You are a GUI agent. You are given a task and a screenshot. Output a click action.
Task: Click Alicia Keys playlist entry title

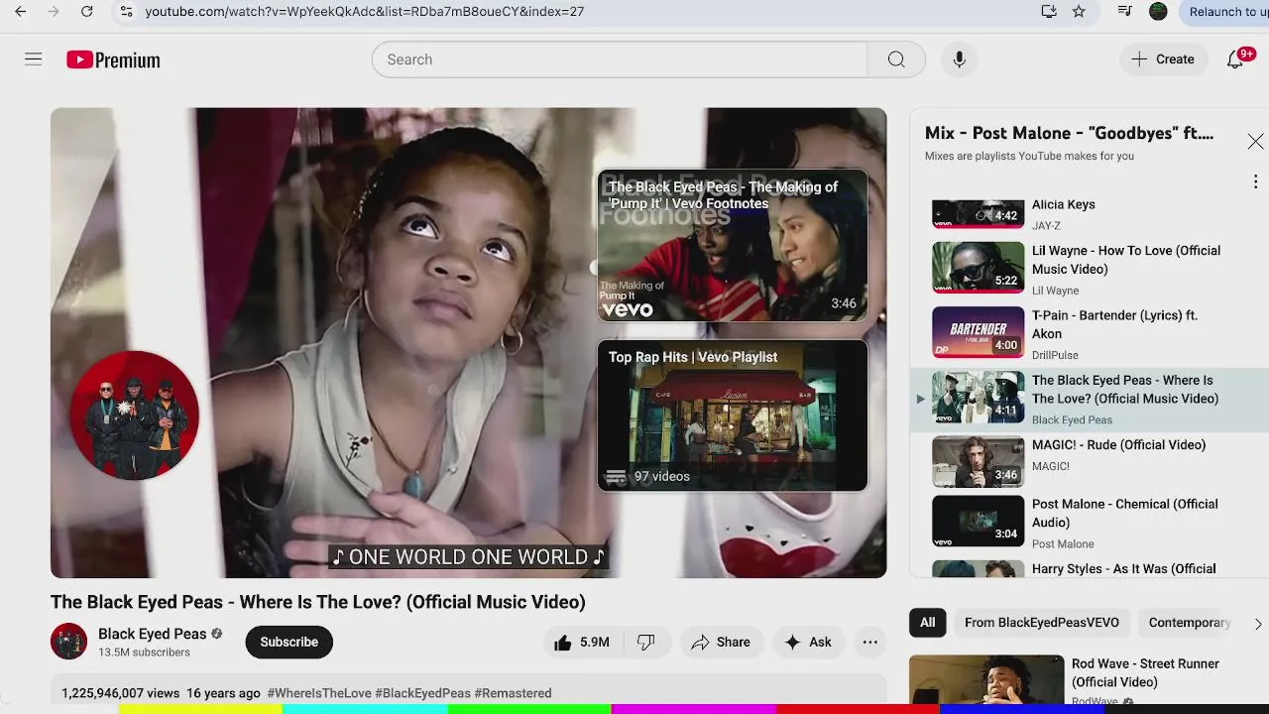(x=1063, y=204)
